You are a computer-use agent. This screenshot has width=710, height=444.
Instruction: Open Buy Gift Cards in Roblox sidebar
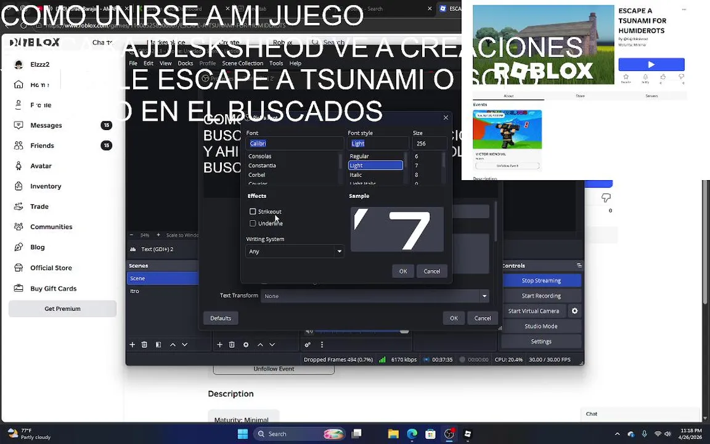(x=53, y=289)
